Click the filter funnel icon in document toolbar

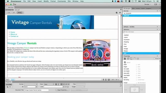point(121,10)
